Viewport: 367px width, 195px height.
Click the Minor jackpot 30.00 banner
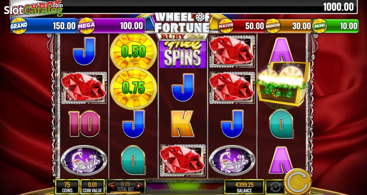(288, 26)
